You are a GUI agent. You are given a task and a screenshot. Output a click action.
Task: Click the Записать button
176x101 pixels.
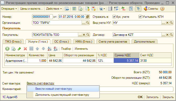[152, 97]
